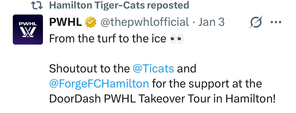Click the eyes emoji in the post
This screenshot has height=113, width=296.
tap(177, 39)
